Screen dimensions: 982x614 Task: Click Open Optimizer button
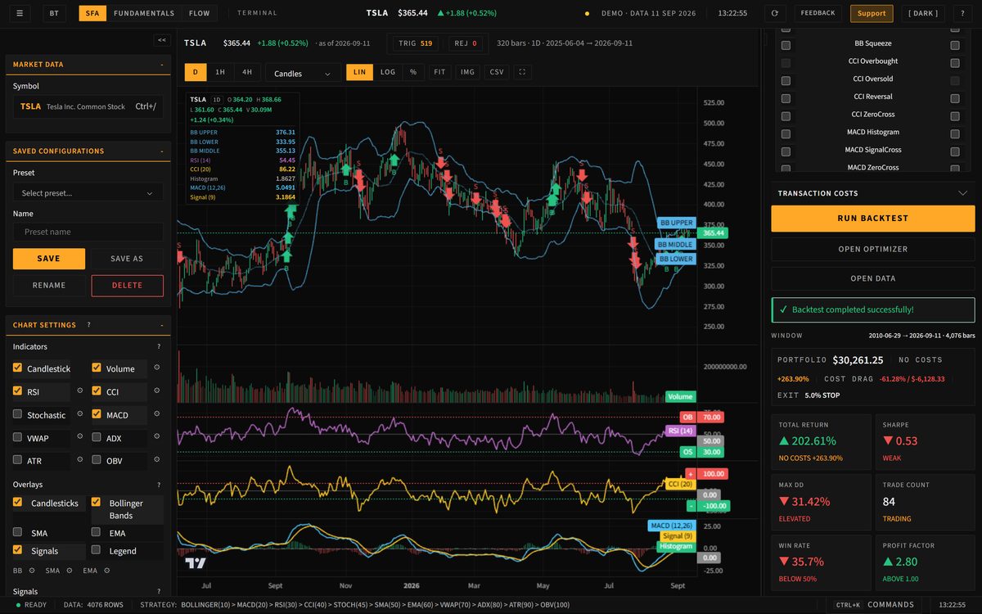point(873,249)
